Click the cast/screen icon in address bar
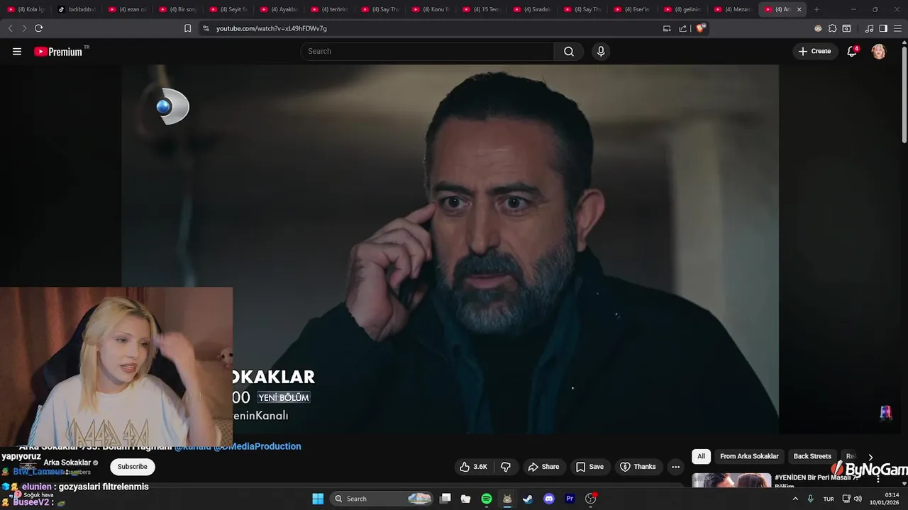The width and height of the screenshot is (908, 510). 667,28
